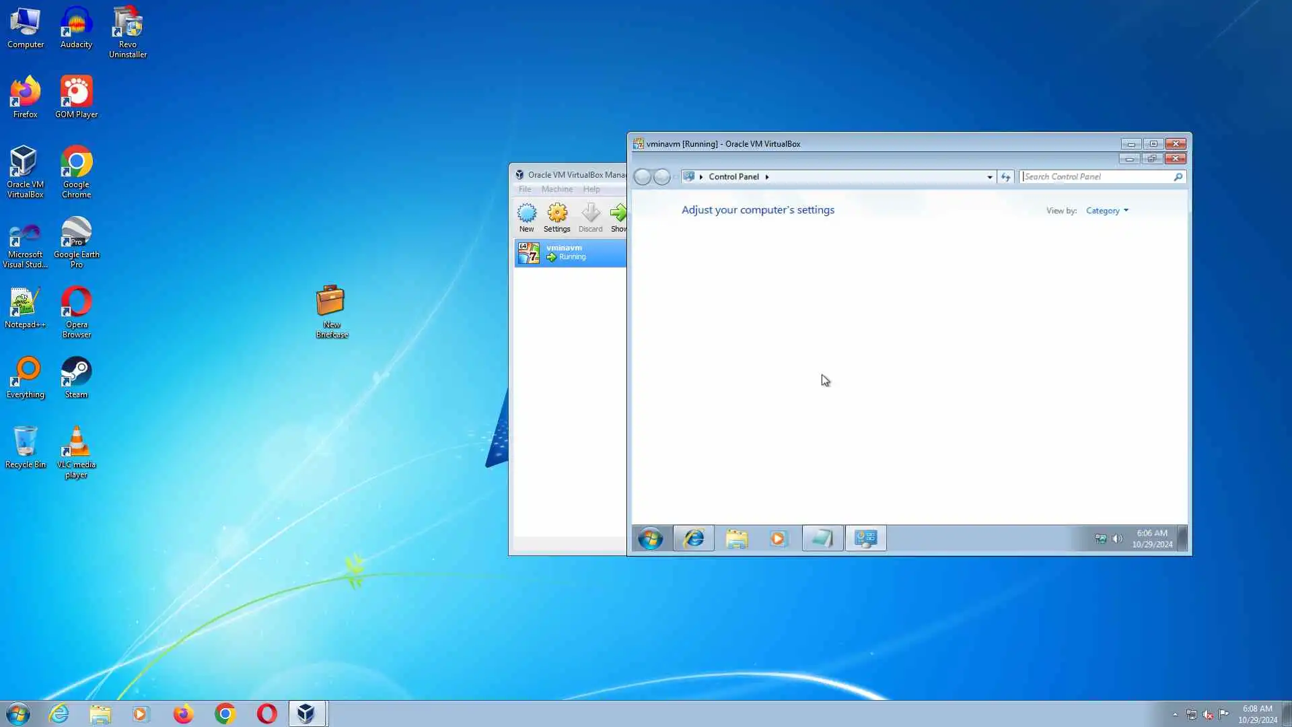
Task: Open the Machine menu
Action: click(x=557, y=189)
